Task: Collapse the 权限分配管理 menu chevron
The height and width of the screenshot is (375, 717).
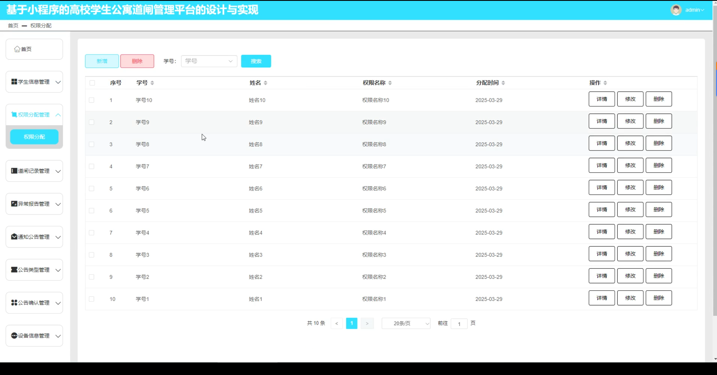Action: (58, 115)
